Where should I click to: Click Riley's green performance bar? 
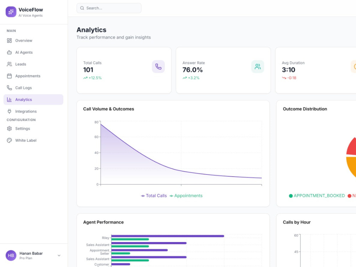tap(130, 239)
